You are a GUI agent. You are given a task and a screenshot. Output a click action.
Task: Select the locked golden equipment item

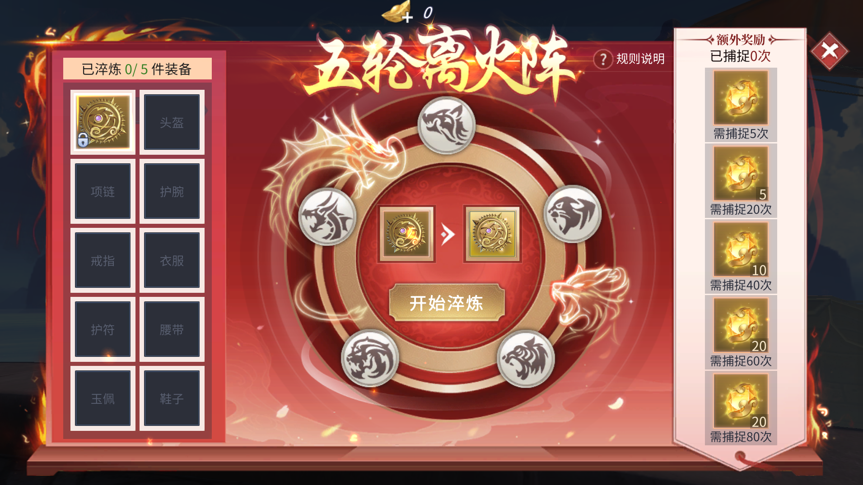pyautogui.click(x=103, y=122)
